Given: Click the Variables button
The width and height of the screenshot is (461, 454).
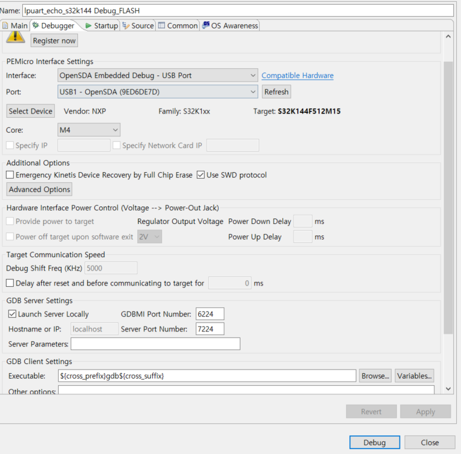Looking at the screenshot, I should click(x=414, y=376).
